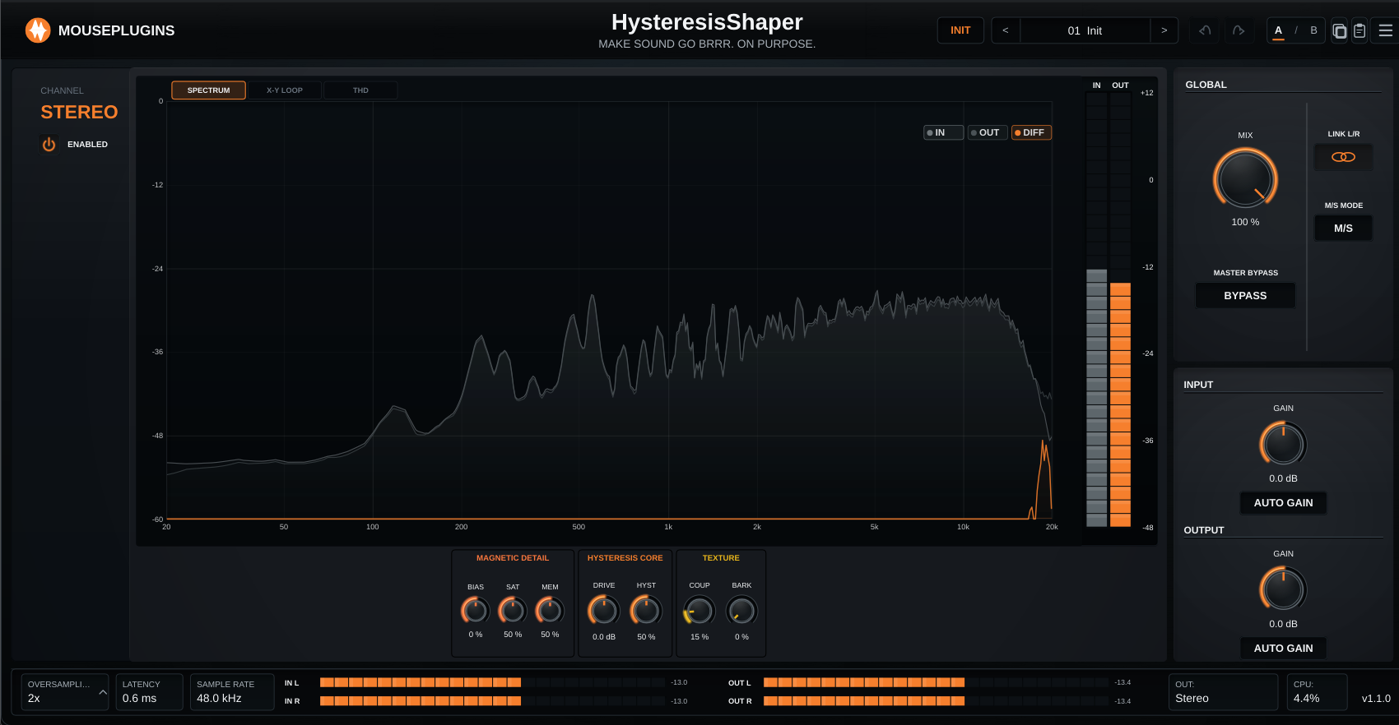Click the MIX knob
1399x725 pixels.
pyautogui.click(x=1245, y=178)
